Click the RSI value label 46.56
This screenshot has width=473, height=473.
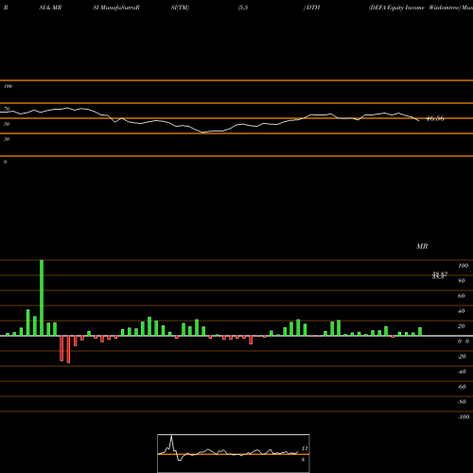pos(435,118)
